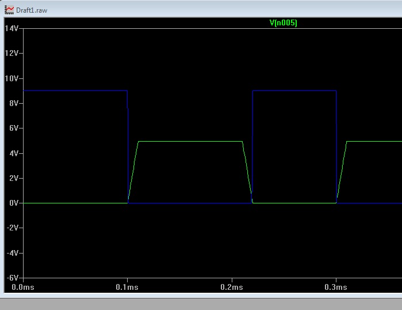Click the 8V vertical axis label
This screenshot has width=402, height=310.
(14, 103)
